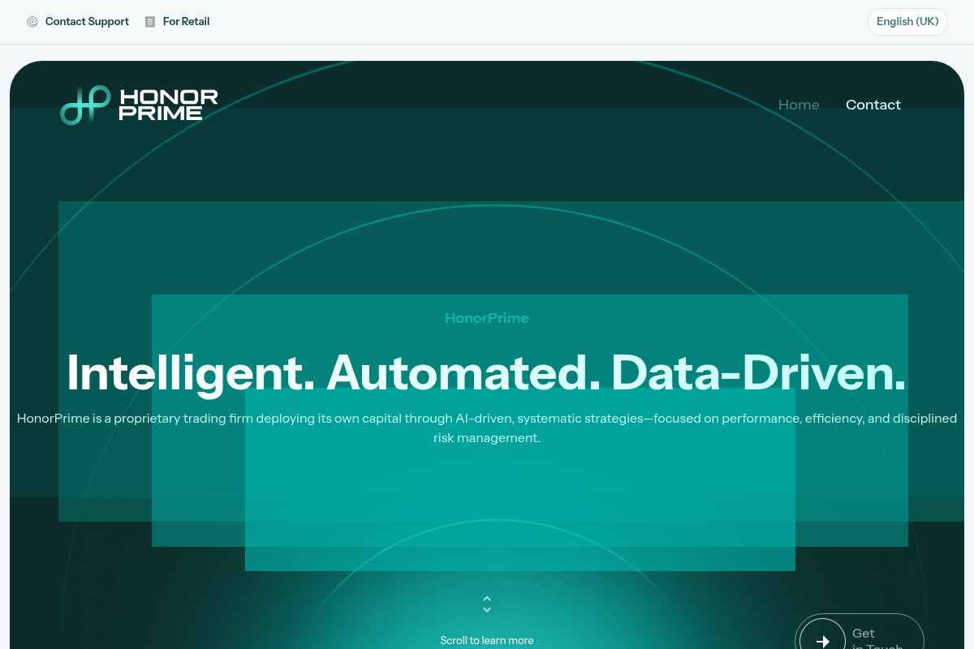Open the Contact Support link
This screenshot has width=974, height=649.
(87, 22)
